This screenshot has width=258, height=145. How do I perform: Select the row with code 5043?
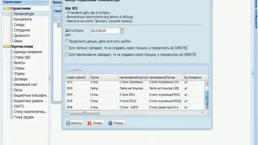click(x=135, y=88)
